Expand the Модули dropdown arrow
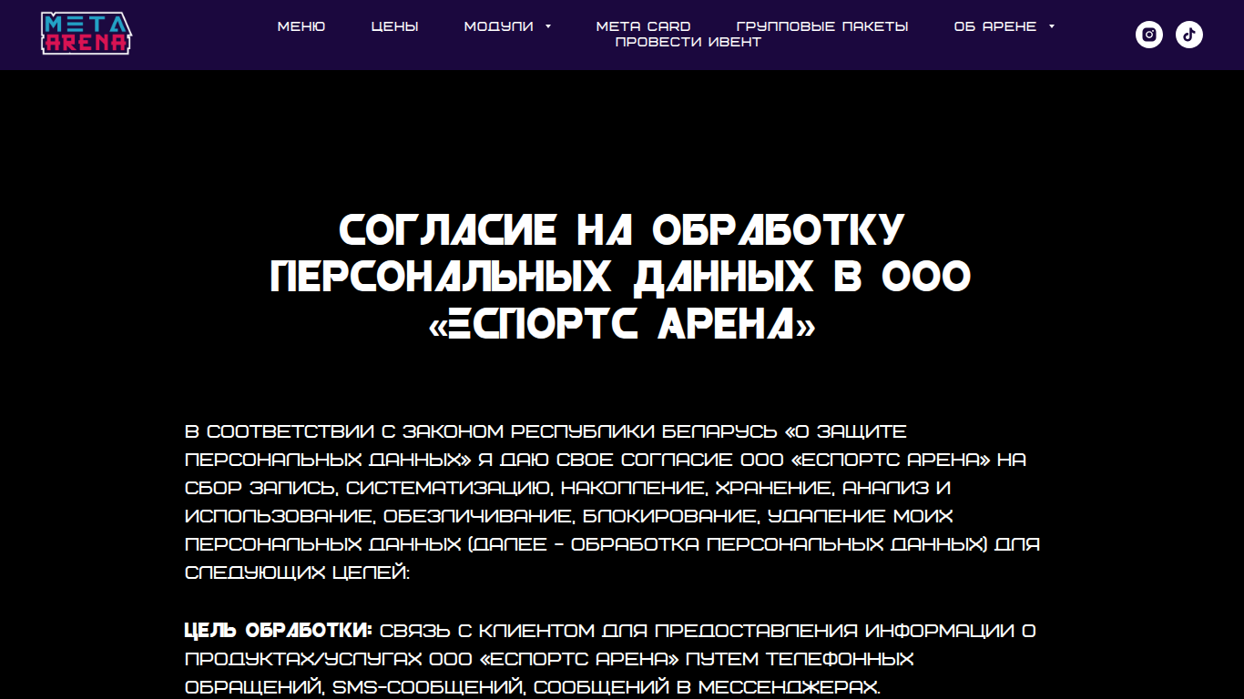Image resolution: width=1244 pixels, height=699 pixels. [x=548, y=26]
